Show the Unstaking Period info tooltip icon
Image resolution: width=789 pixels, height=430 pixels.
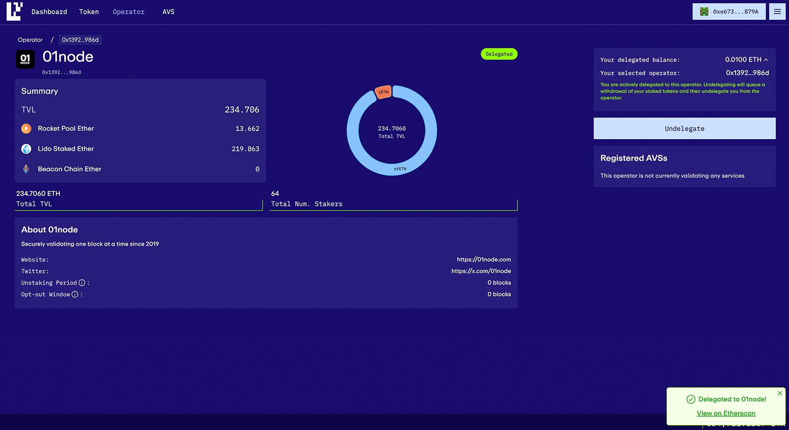[82, 283]
